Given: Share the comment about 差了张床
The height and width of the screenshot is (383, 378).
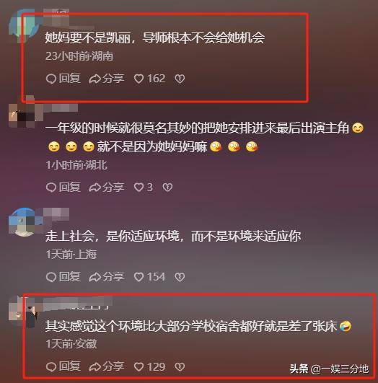Looking at the screenshot, I should tap(107, 366).
